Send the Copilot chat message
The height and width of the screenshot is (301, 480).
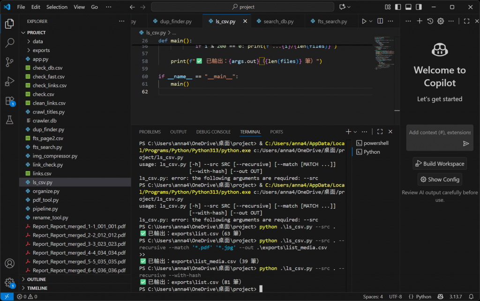pos(465,143)
